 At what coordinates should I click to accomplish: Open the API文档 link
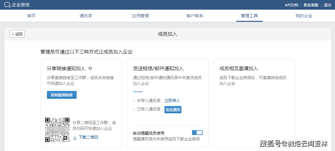pyautogui.click(x=291, y=5)
